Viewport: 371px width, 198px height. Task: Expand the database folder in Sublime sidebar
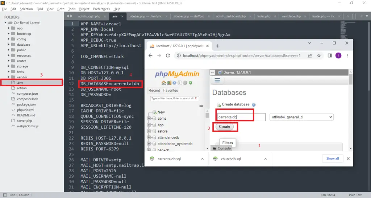coord(9,44)
